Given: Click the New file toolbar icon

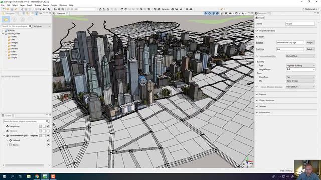Looking at the screenshot, I should pyautogui.click(x=4, y=9).
